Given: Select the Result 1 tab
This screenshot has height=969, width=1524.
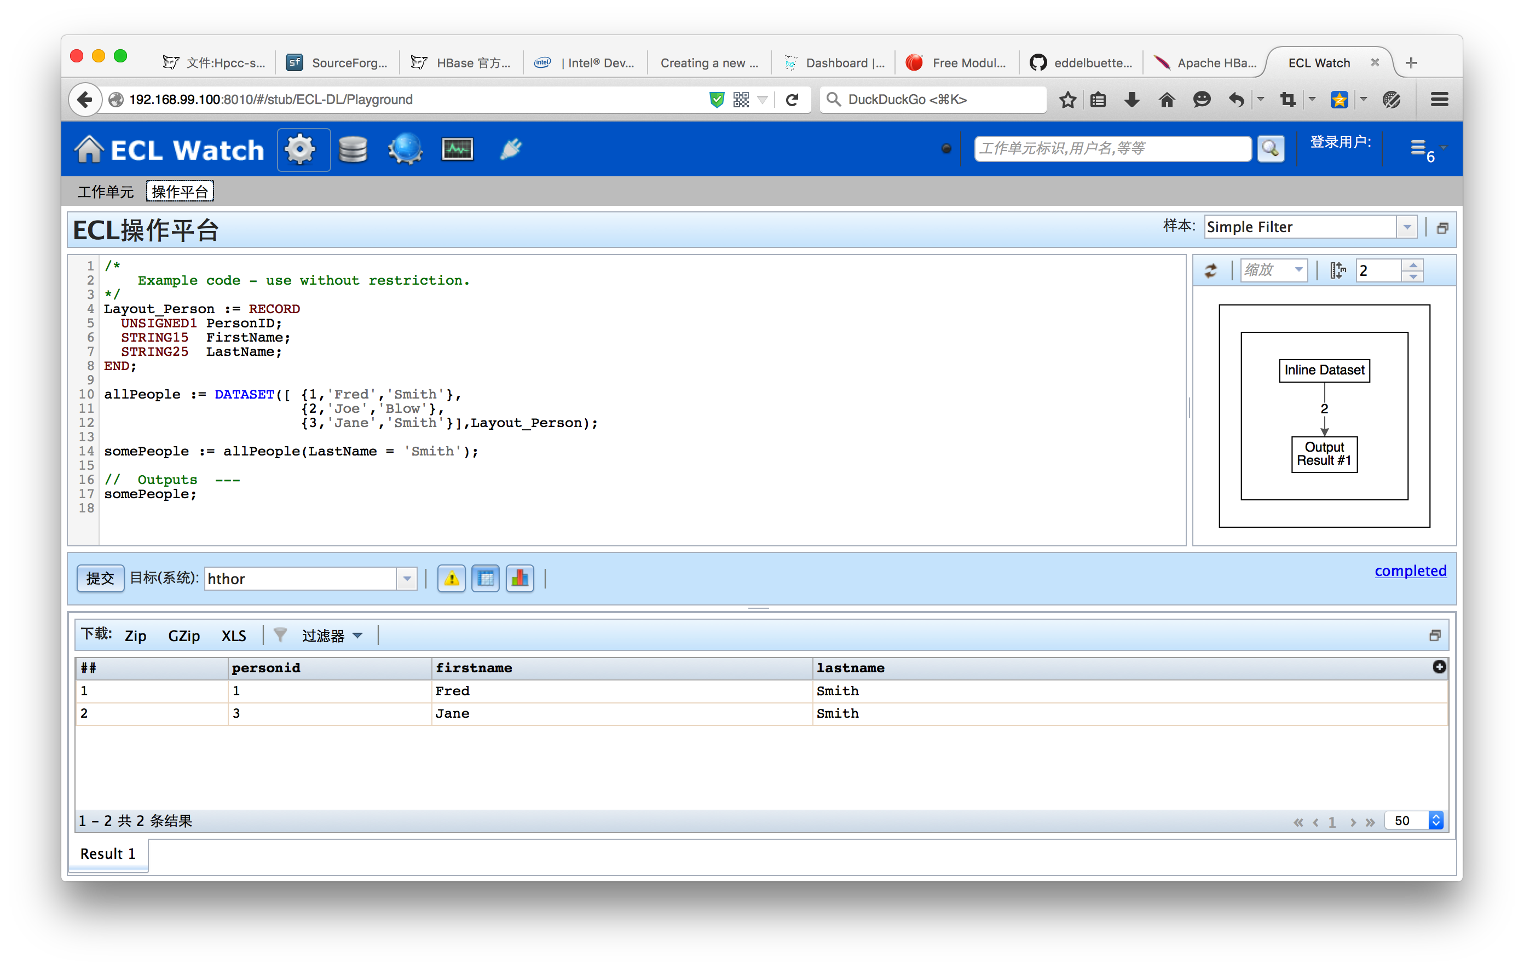Looking at the screenshot, I should (x=108, y=854).
